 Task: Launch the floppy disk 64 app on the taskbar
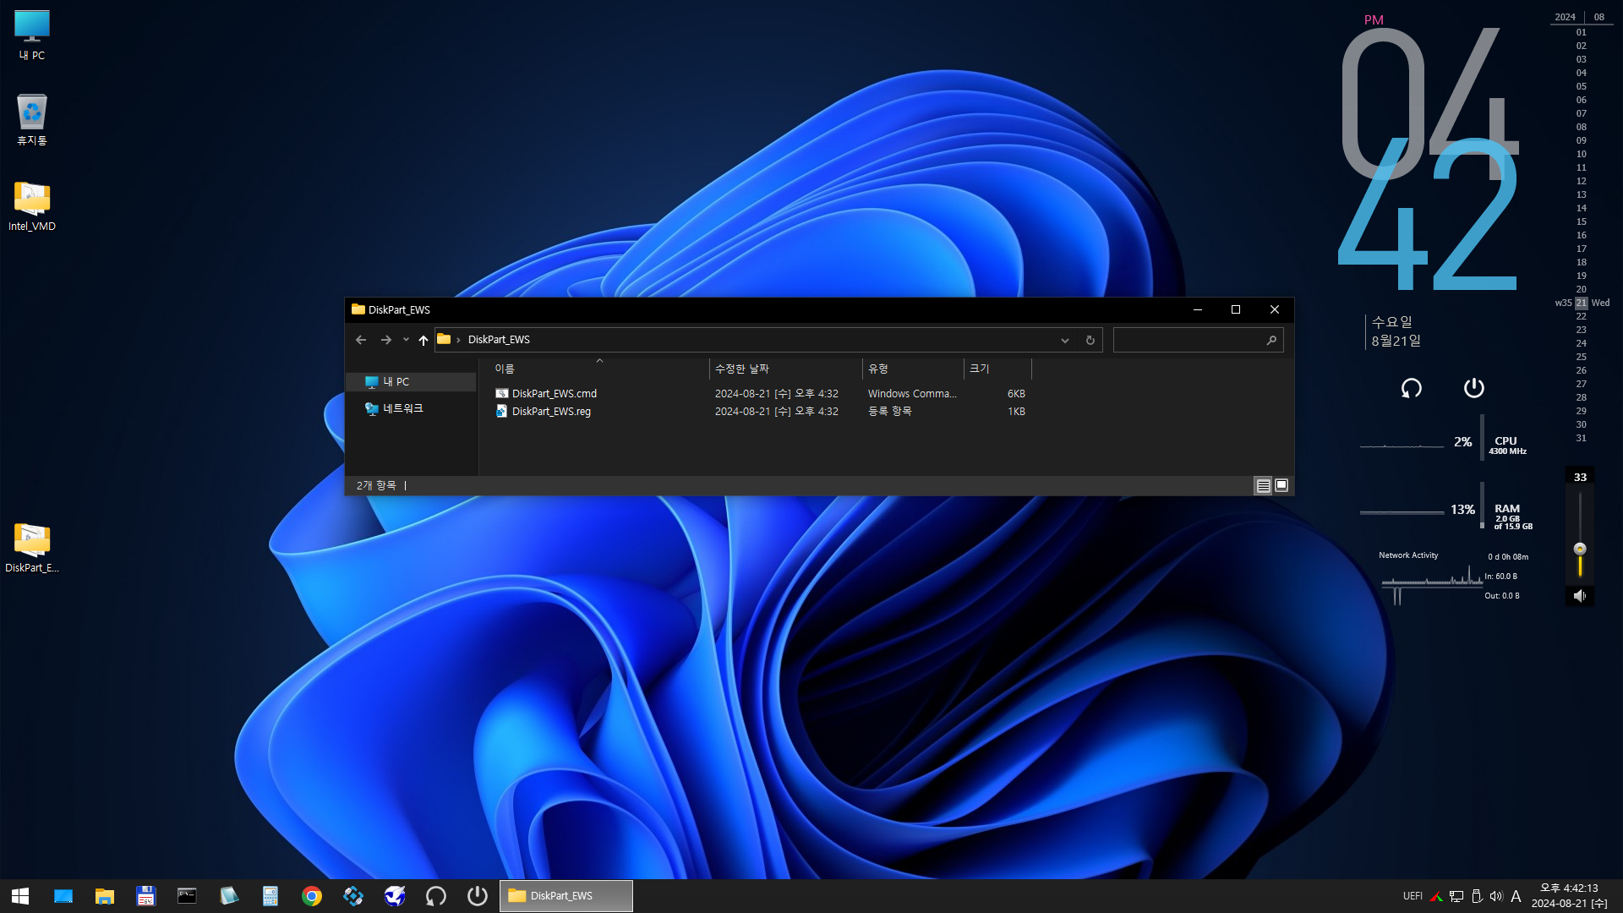click(x=146, y=896)
